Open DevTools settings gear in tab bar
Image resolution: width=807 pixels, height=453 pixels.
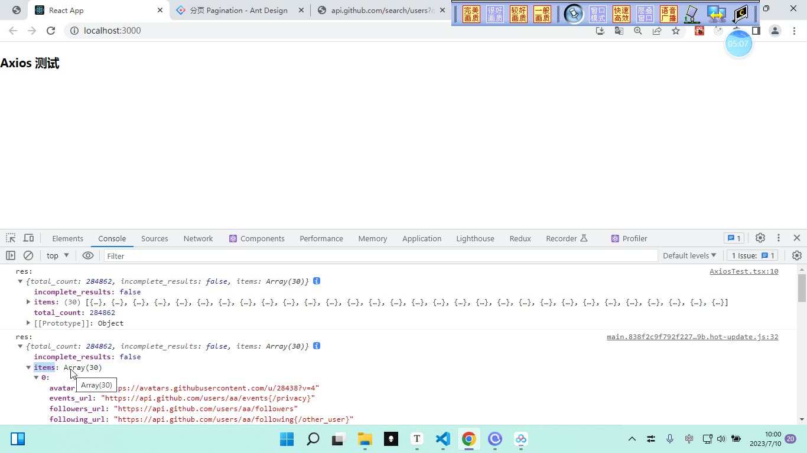[760, 238]
